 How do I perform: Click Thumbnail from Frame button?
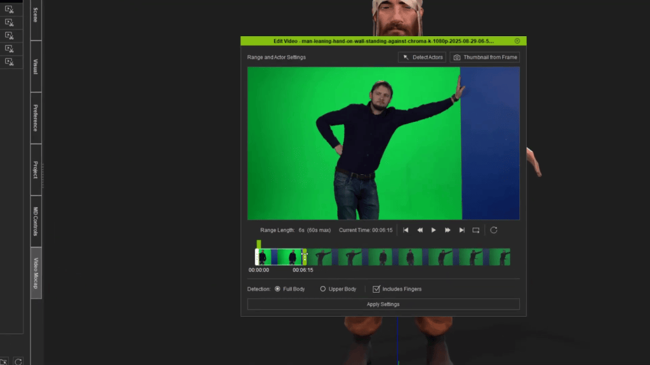[484, 57]
